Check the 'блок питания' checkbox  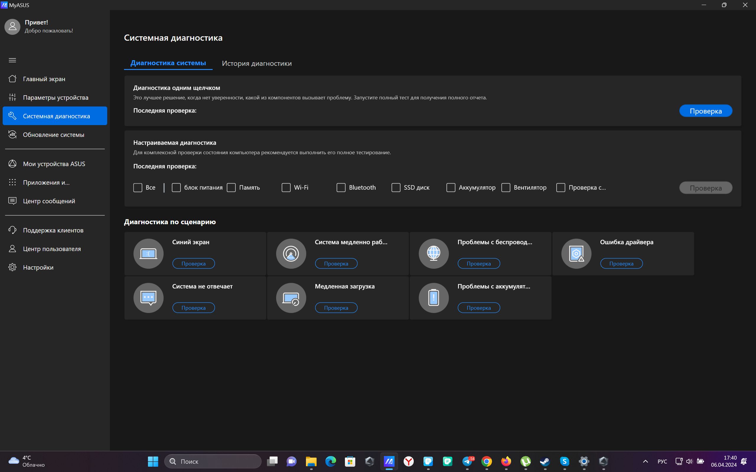coord(176,188)
